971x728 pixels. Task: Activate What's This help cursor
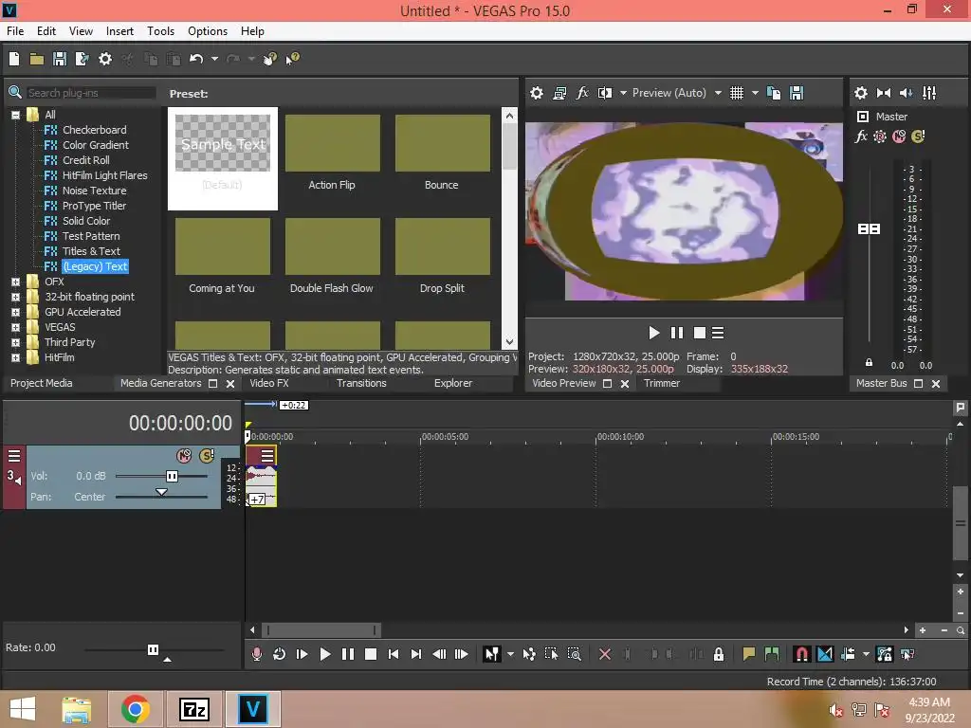coord(292,59)
